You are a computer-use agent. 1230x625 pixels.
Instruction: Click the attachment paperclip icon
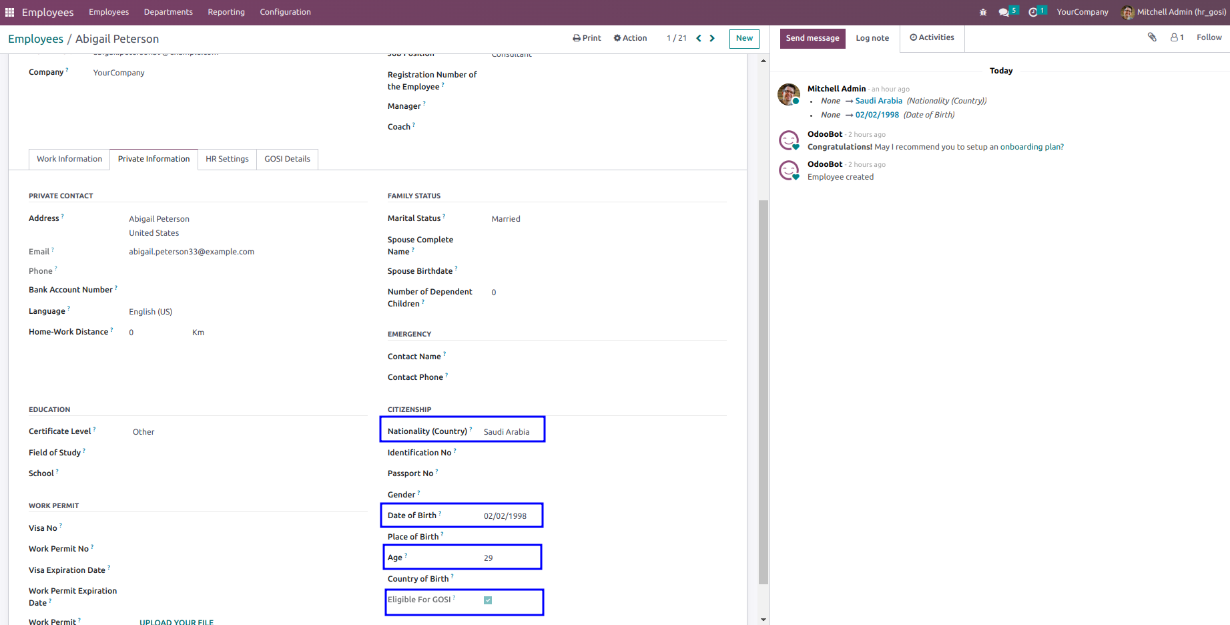click(1152, 37)
